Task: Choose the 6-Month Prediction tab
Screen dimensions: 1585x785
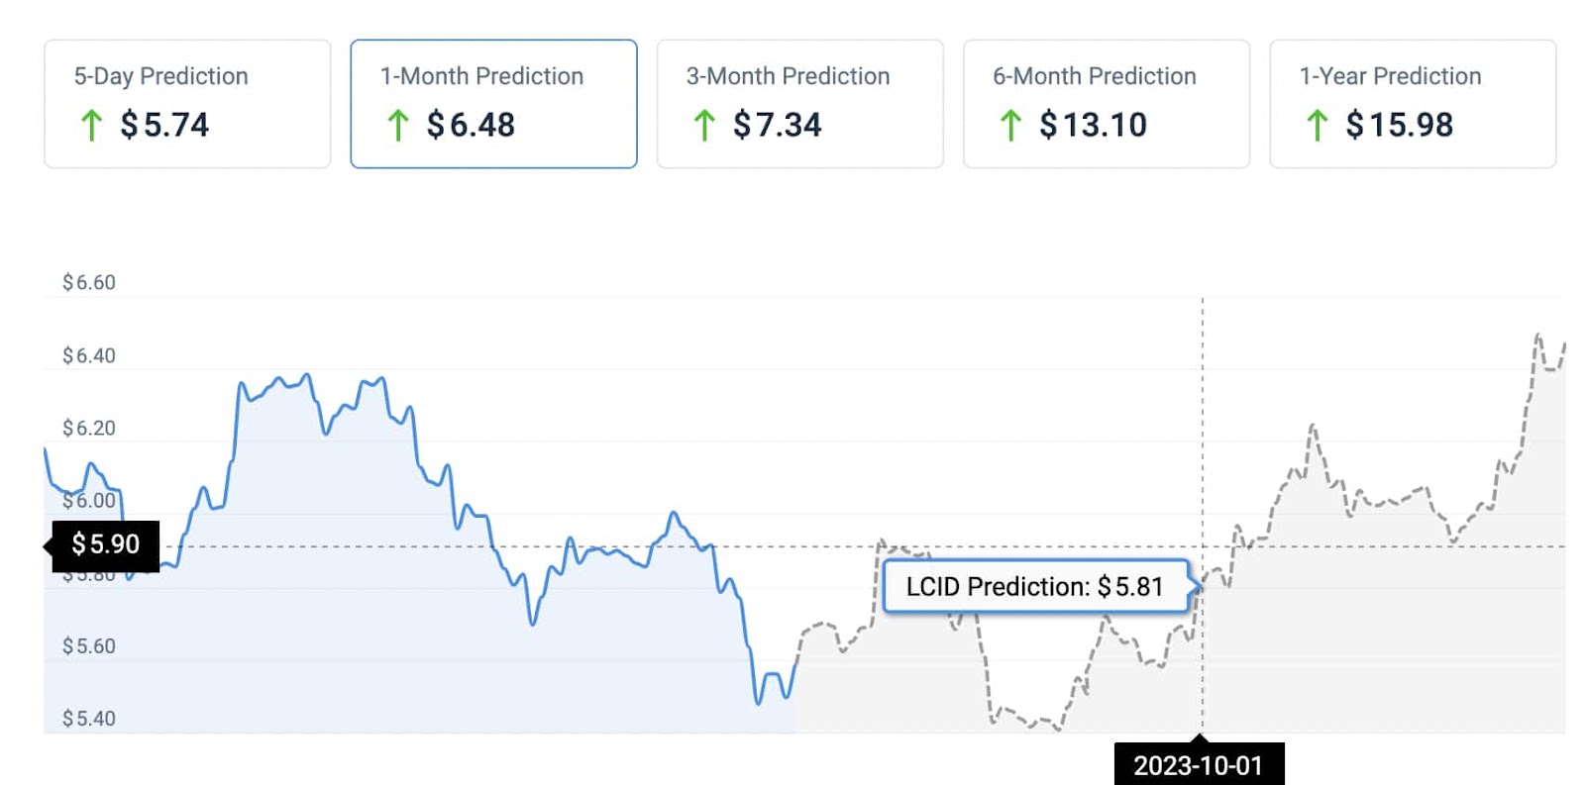Action: 1106,103
